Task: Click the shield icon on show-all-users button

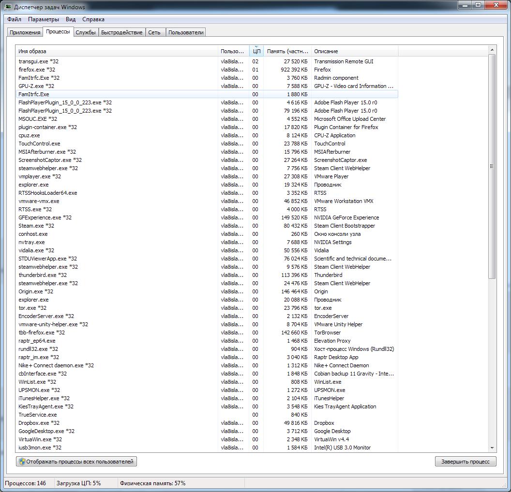Action: 22,462
